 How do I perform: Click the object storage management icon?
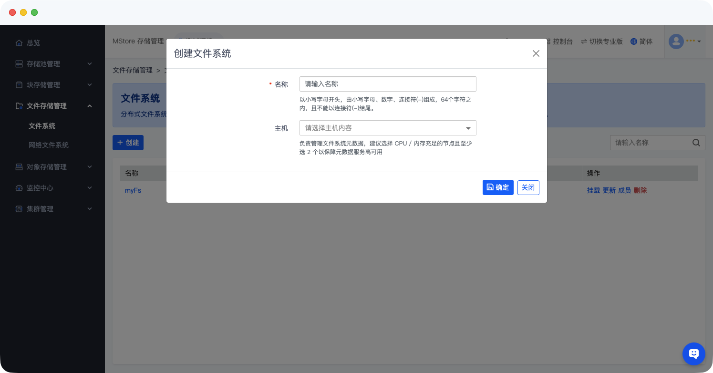[19, 167]
